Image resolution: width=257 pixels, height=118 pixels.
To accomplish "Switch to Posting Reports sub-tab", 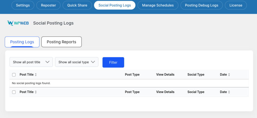I will 61,42.
